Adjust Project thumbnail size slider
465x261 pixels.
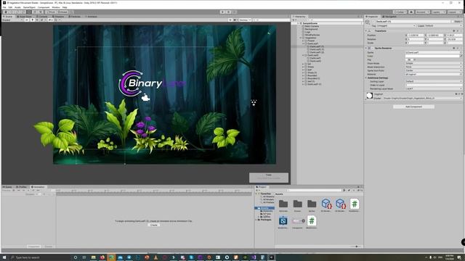(356, 246)
